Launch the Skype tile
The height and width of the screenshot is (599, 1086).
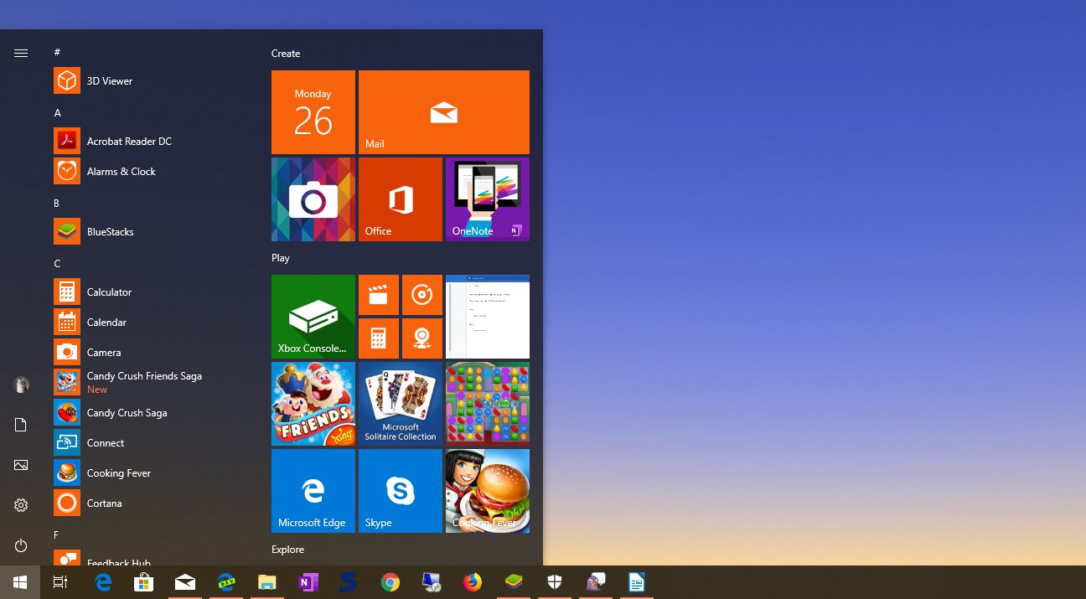click(401, 491)
